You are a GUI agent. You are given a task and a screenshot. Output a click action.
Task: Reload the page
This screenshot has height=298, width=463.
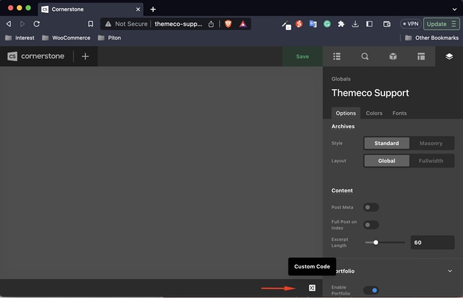click(x=36, y=24)
